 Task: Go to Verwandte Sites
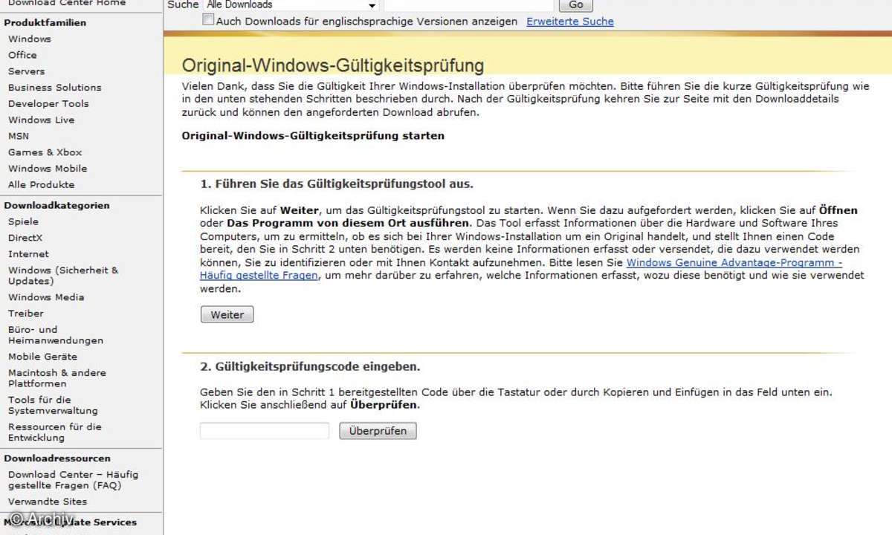(x=48, y=502)
